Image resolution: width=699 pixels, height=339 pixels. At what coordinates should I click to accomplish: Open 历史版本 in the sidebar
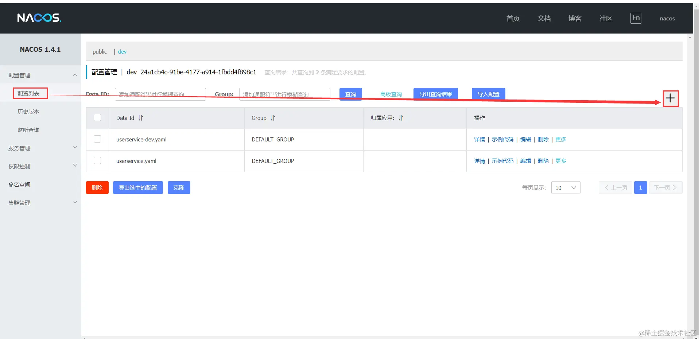click(28, 112)
